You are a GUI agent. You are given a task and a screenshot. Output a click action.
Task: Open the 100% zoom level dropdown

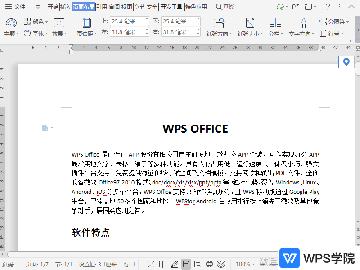click(x=245, y=264)
